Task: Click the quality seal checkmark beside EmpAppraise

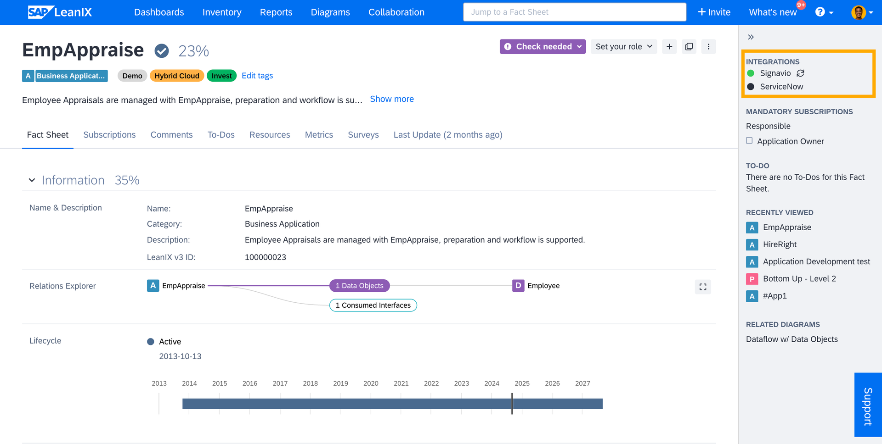Action: pos(161,51)
